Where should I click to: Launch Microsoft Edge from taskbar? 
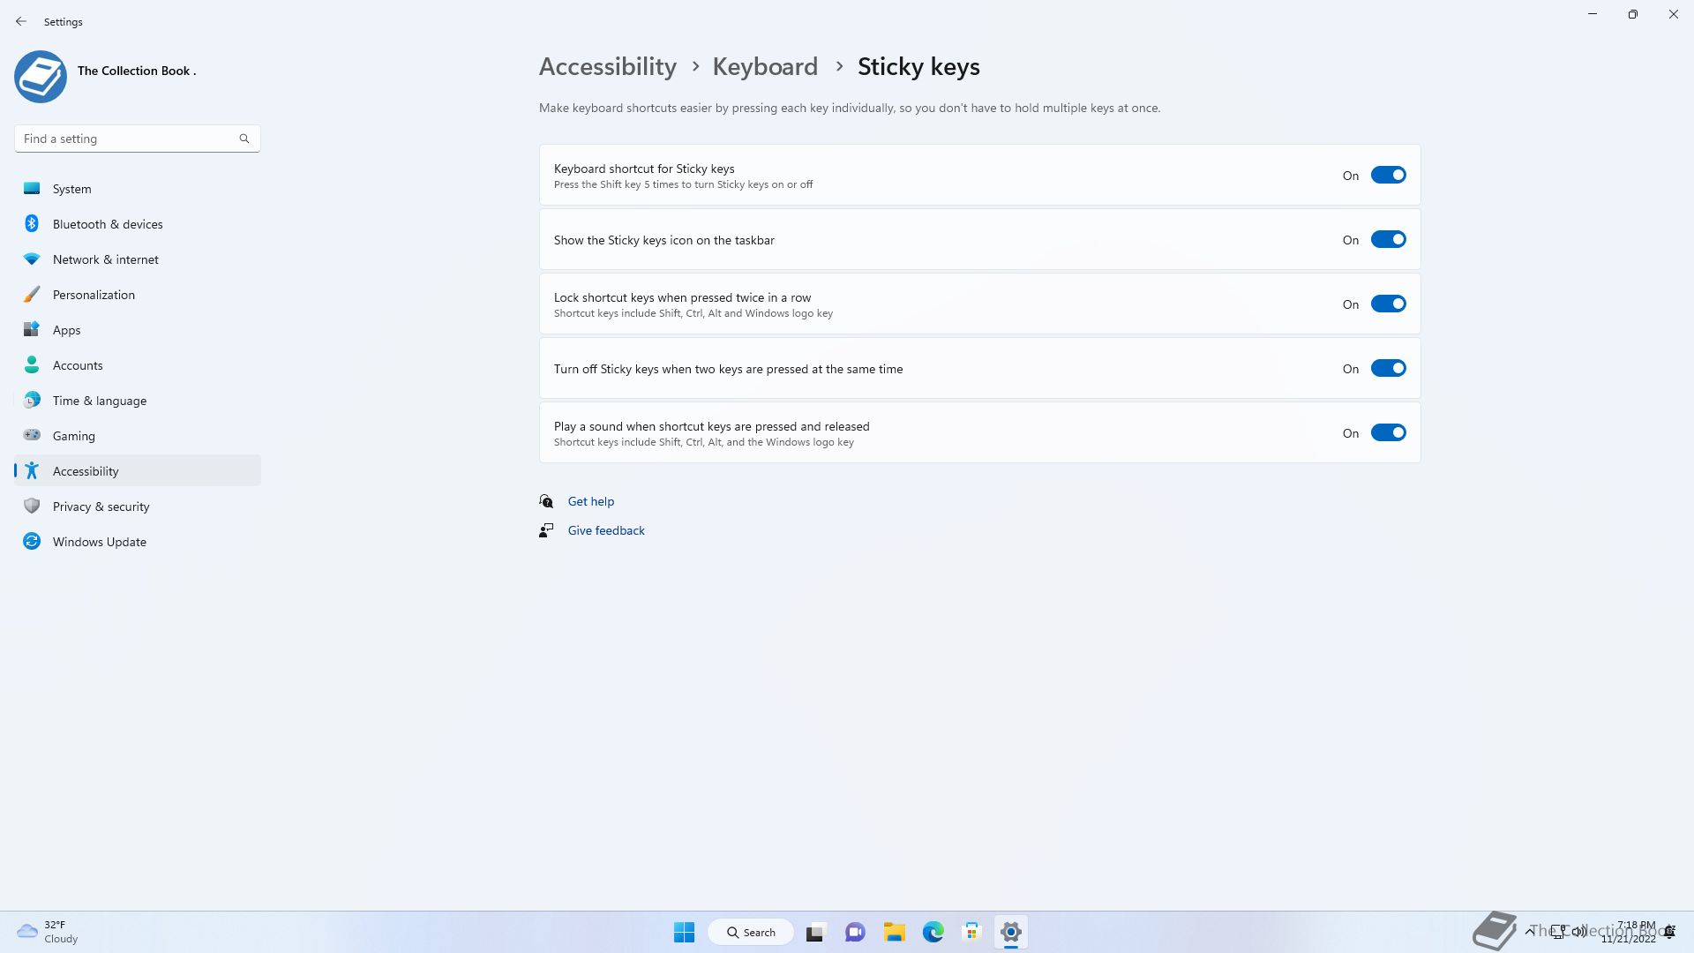(x=933, y=932)
